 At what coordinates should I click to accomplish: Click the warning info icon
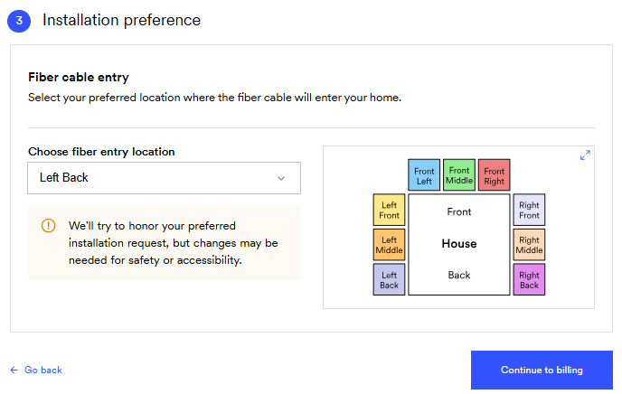click(48, 225)
